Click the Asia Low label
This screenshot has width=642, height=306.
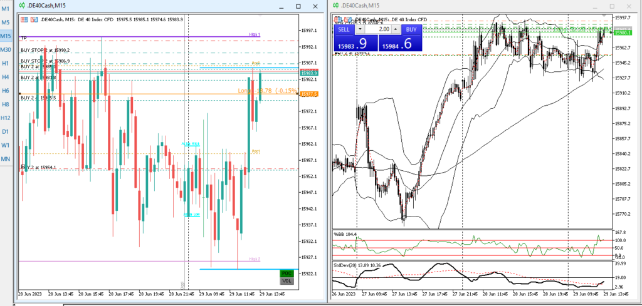pyautogui.click(x=192, y=214)
